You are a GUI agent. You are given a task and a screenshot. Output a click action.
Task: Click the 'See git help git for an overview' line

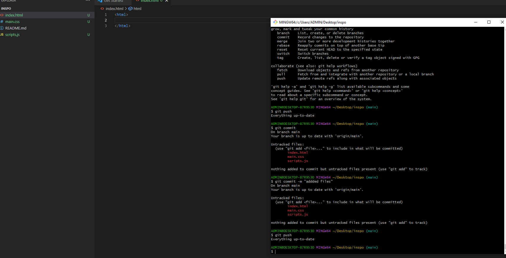321,99
